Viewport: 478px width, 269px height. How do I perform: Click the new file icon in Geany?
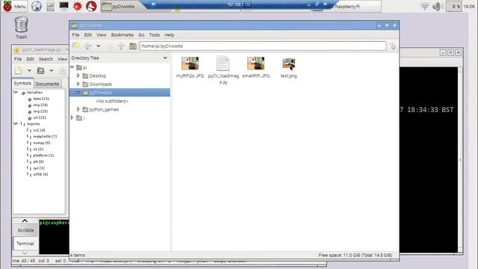pos(19,70)
